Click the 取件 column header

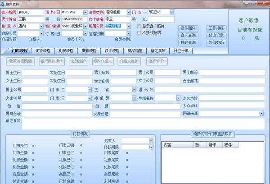click(230, 145)
